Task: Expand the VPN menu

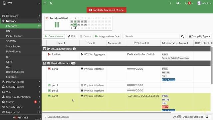Action: [x=21, y=92]
